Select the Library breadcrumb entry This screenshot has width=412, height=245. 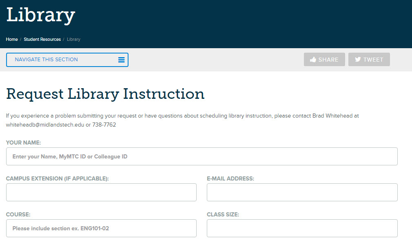click(x=73, y=39)
